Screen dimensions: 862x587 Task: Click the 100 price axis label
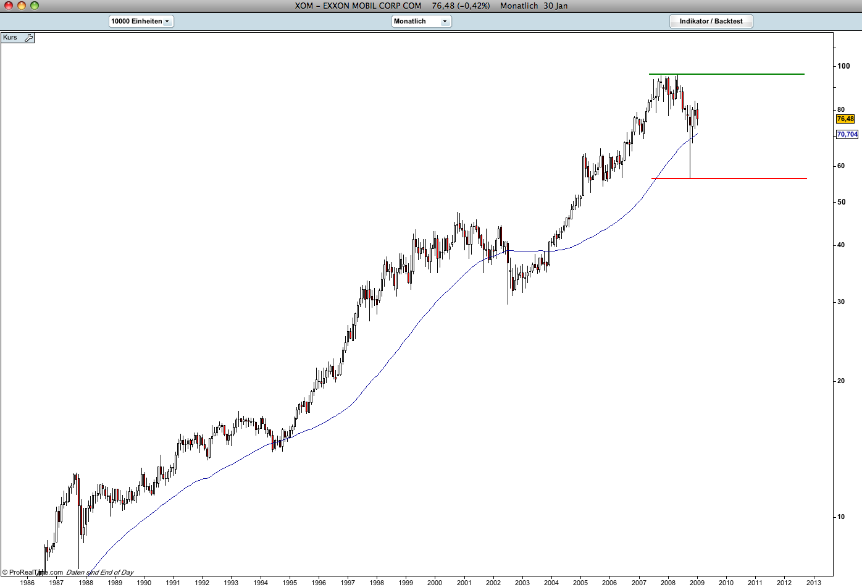point(843,66)
